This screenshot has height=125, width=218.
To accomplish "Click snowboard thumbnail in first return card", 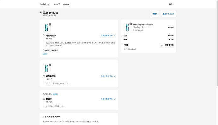I will click(x=46, y=27).
